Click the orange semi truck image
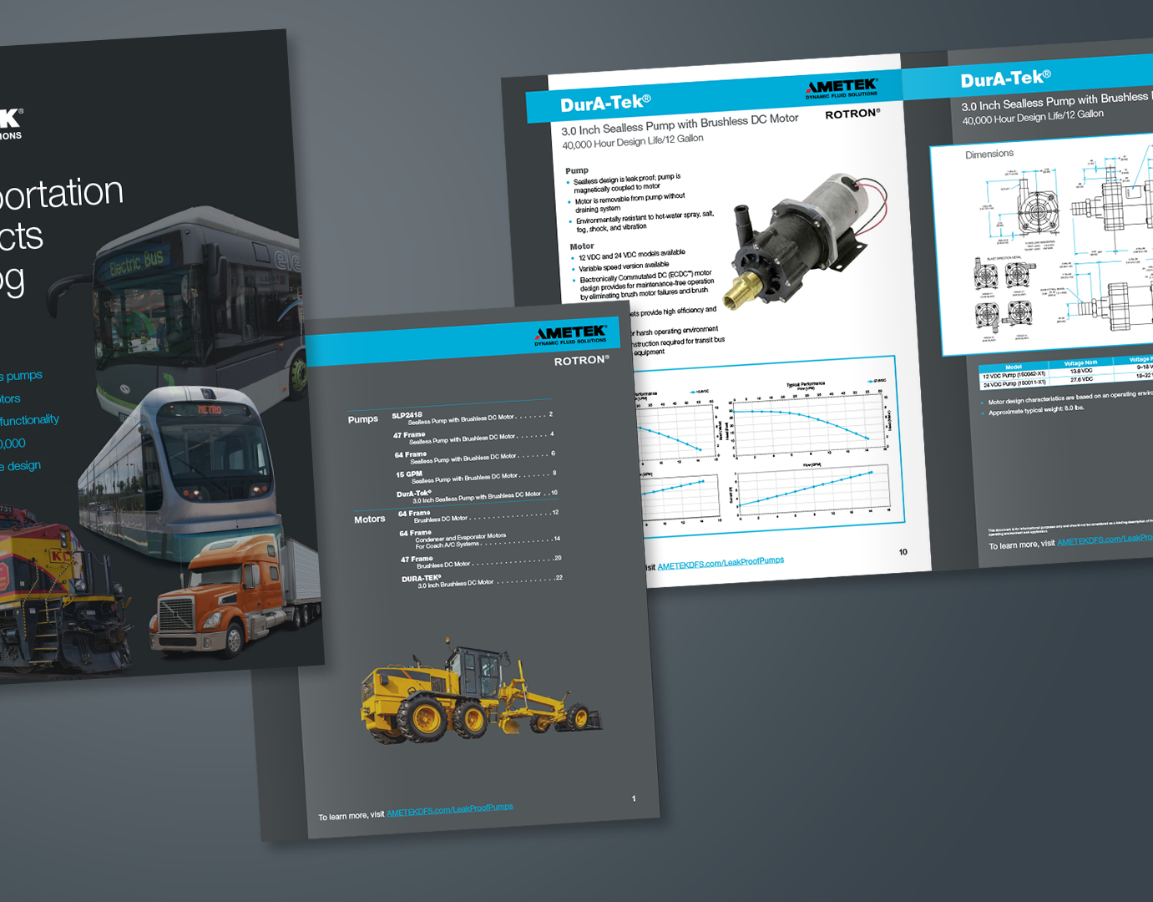 [x=236, y=597]
